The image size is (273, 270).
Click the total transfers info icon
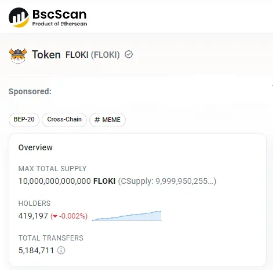(61, 250)
